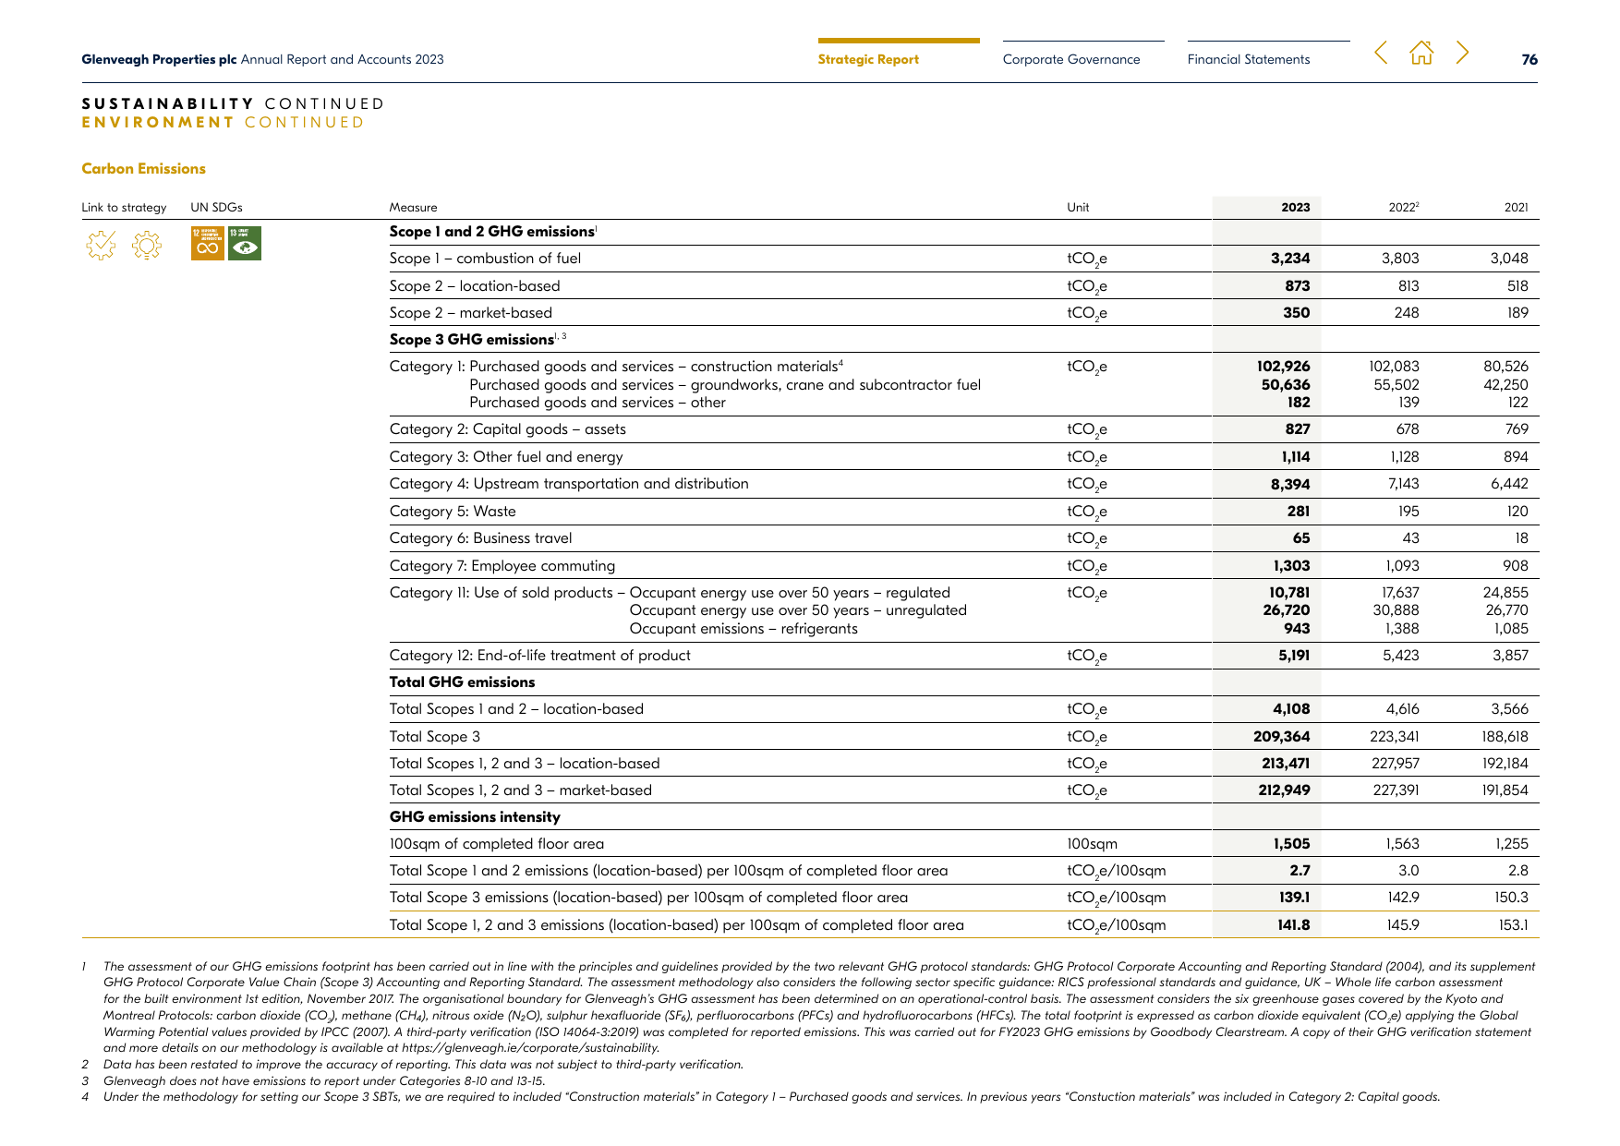Click the 2023 column header

[x=1295, y=207]
